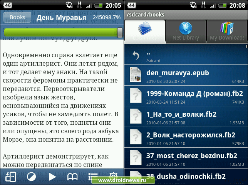Tap battery icon in left status bar
248x185 pixels.
tap(98, 6)
